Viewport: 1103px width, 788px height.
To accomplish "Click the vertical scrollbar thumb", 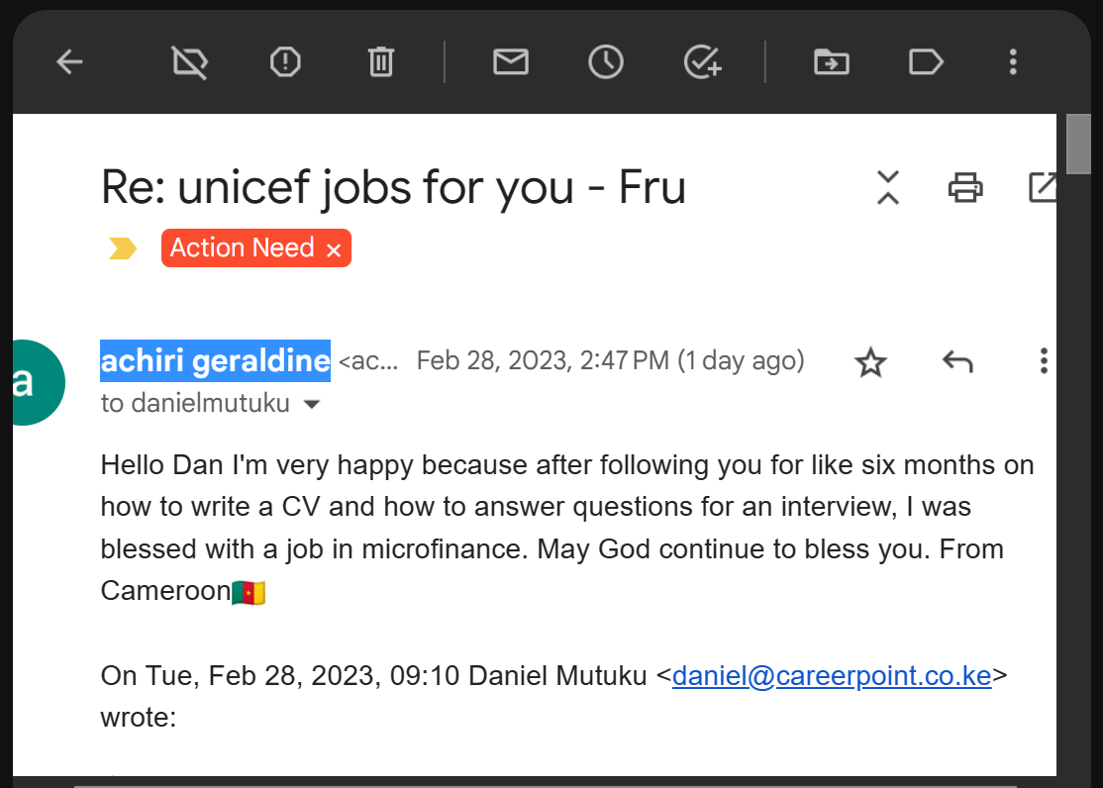I will pyautogui.click(x=1079, y=144).
